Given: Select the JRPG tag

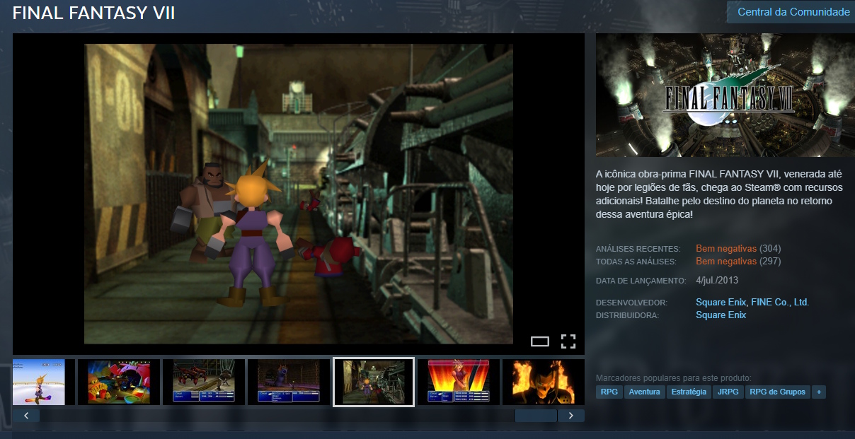Looking at the screenshot, I should click(x=728, y=391).
